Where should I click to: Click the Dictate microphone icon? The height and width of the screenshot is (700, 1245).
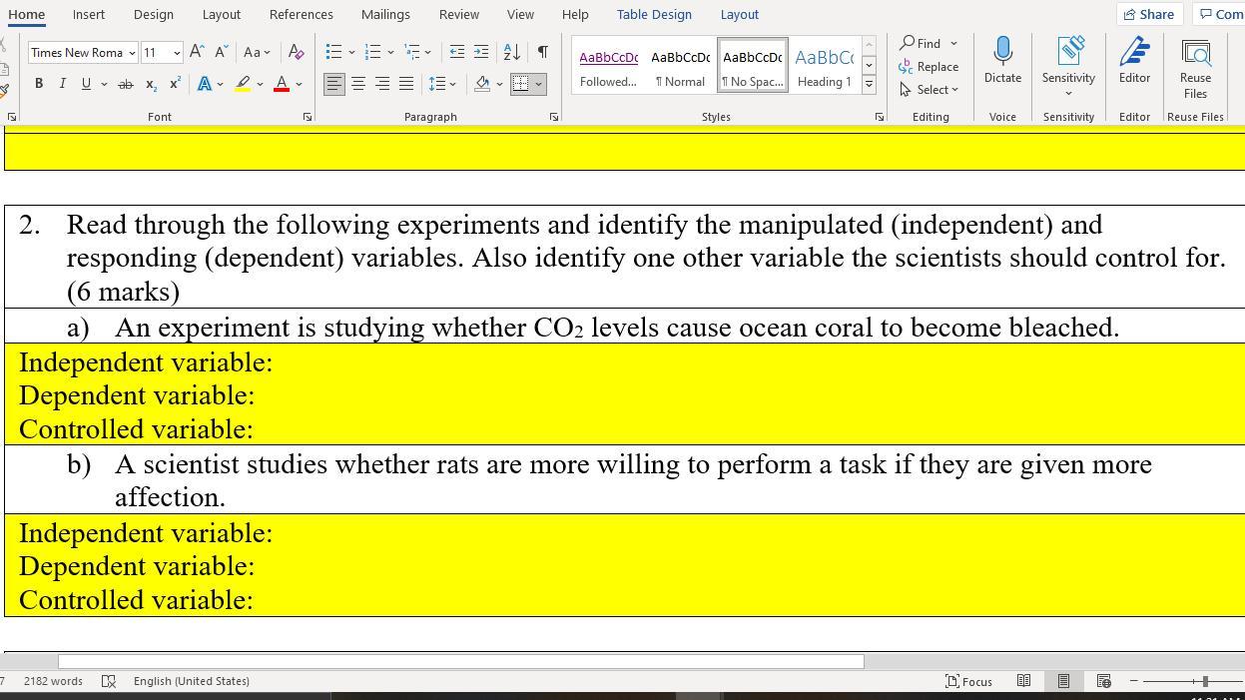(1002, 51)
